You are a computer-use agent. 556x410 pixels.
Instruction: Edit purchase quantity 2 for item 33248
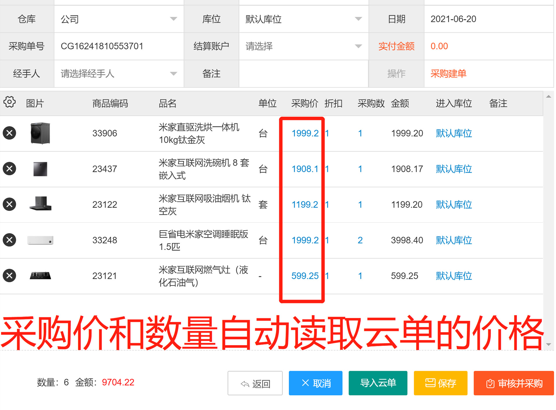[360, 240]
